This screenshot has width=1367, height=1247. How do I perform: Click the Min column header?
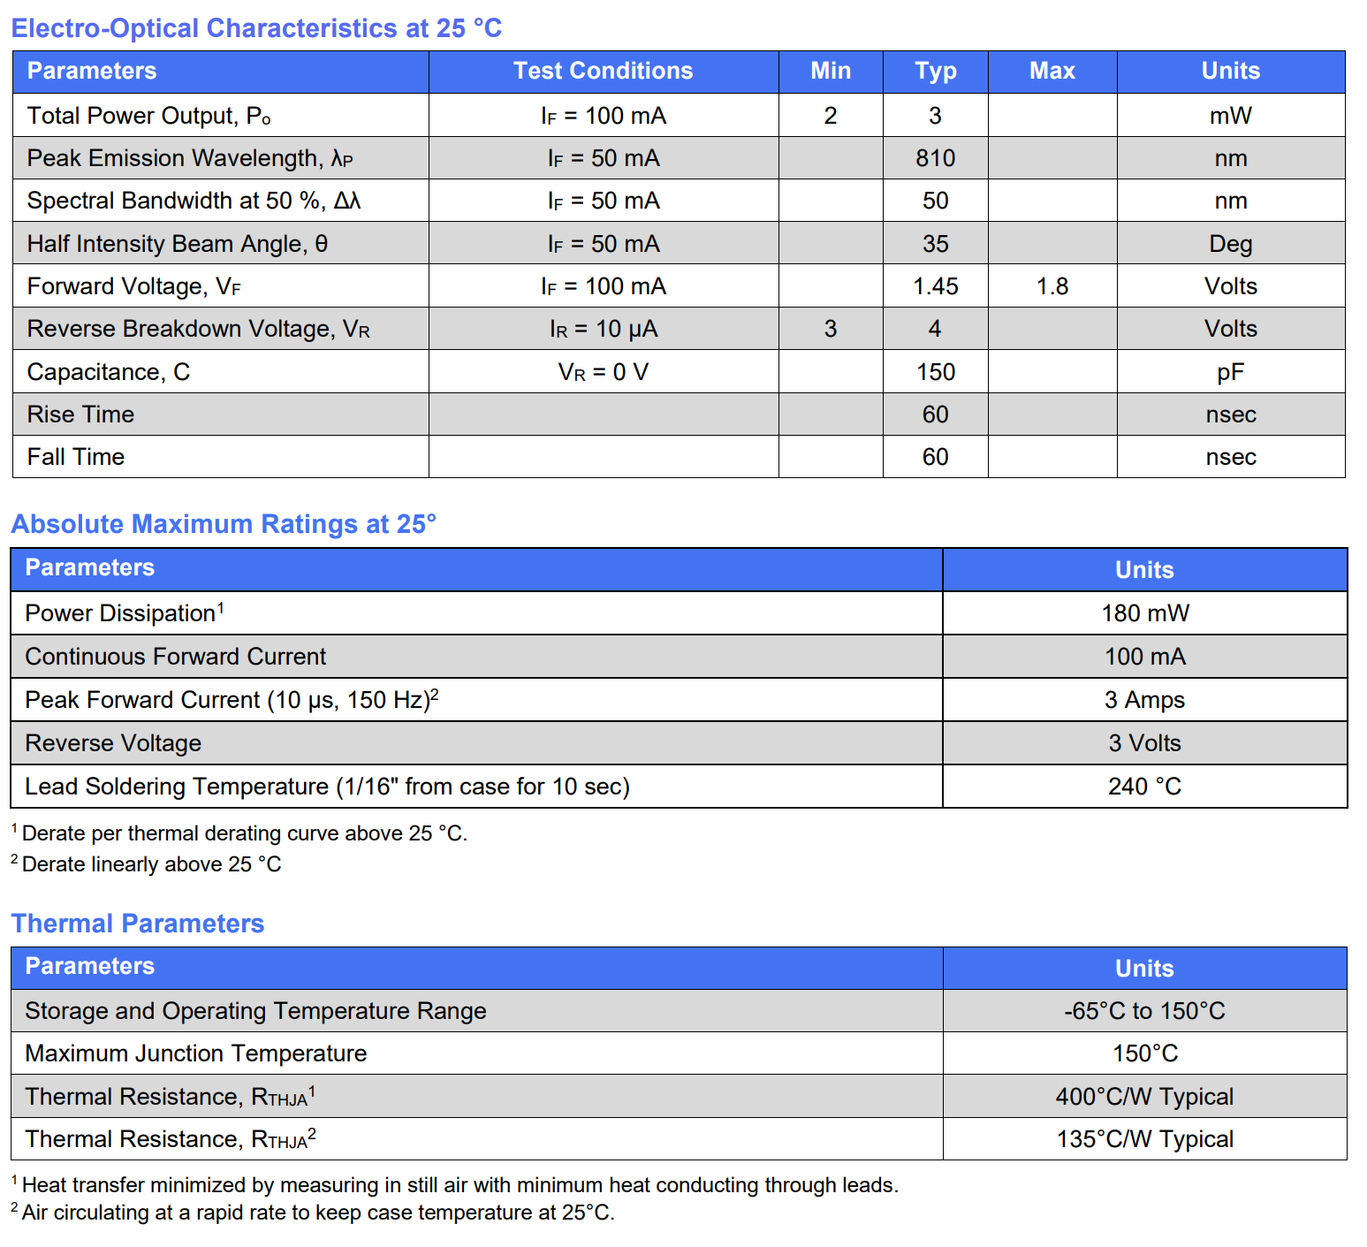tap(830, 71)
